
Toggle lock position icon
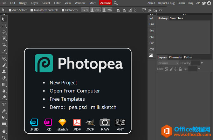(175, 69)
